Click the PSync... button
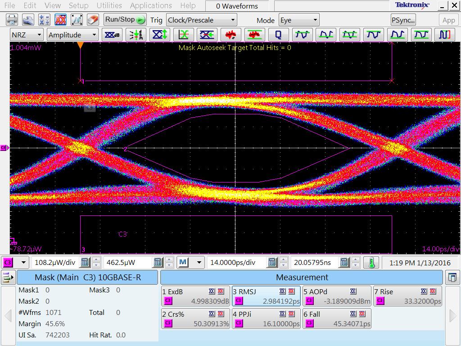Image resolution: width=461 pixels, height=346 pixels. [x=403, y=20]
